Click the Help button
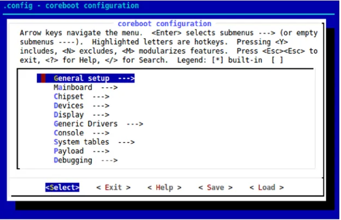The height and width of the screenshot is (220, 341). click(164, 187)
